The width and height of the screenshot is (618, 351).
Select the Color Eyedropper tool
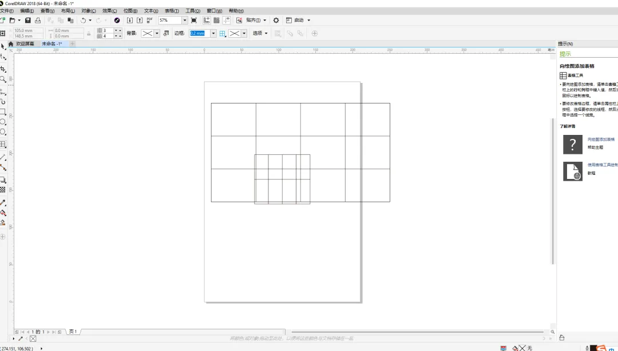click(x=3, y=202)
